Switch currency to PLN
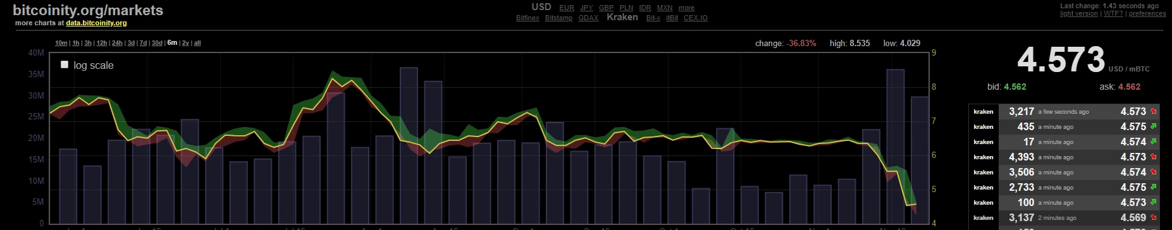The image size is (1172, 230). [x=626, y=8]
